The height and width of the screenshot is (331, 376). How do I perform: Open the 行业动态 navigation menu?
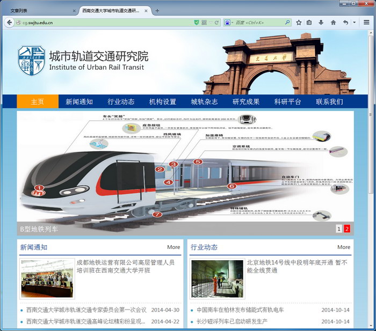click(x=121, y=101)
